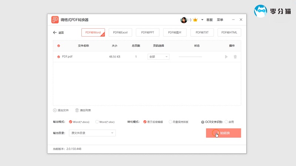
Task: Start converting PDF.pdf with play icon
Action: tap(226, 57)
